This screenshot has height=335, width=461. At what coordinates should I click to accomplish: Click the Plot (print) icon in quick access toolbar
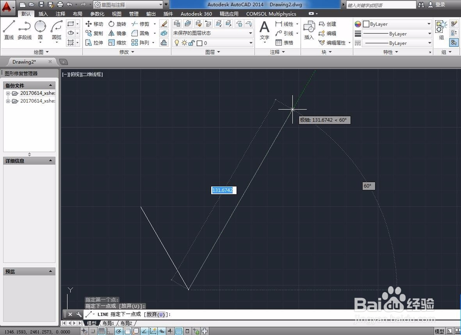point(60,5)
